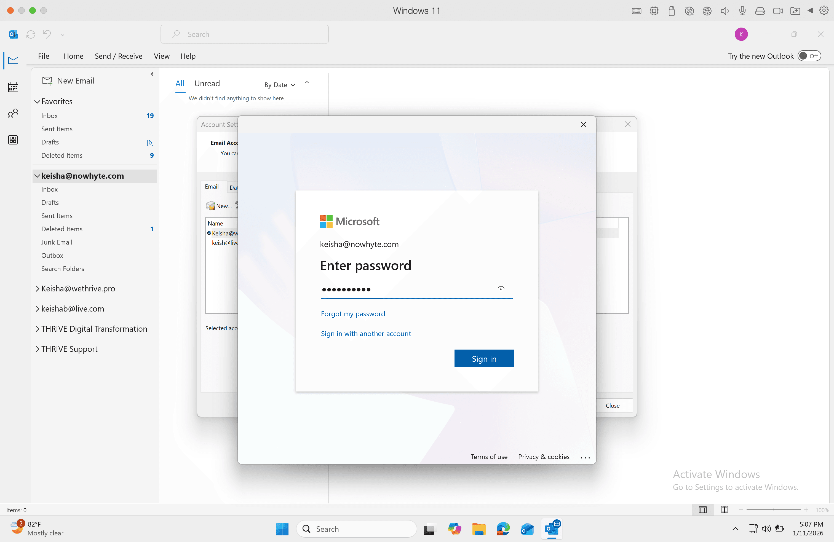Click the Send/Receive sync icon in title bar
This screenshot has height=542, width=834.
click(31, 34)
